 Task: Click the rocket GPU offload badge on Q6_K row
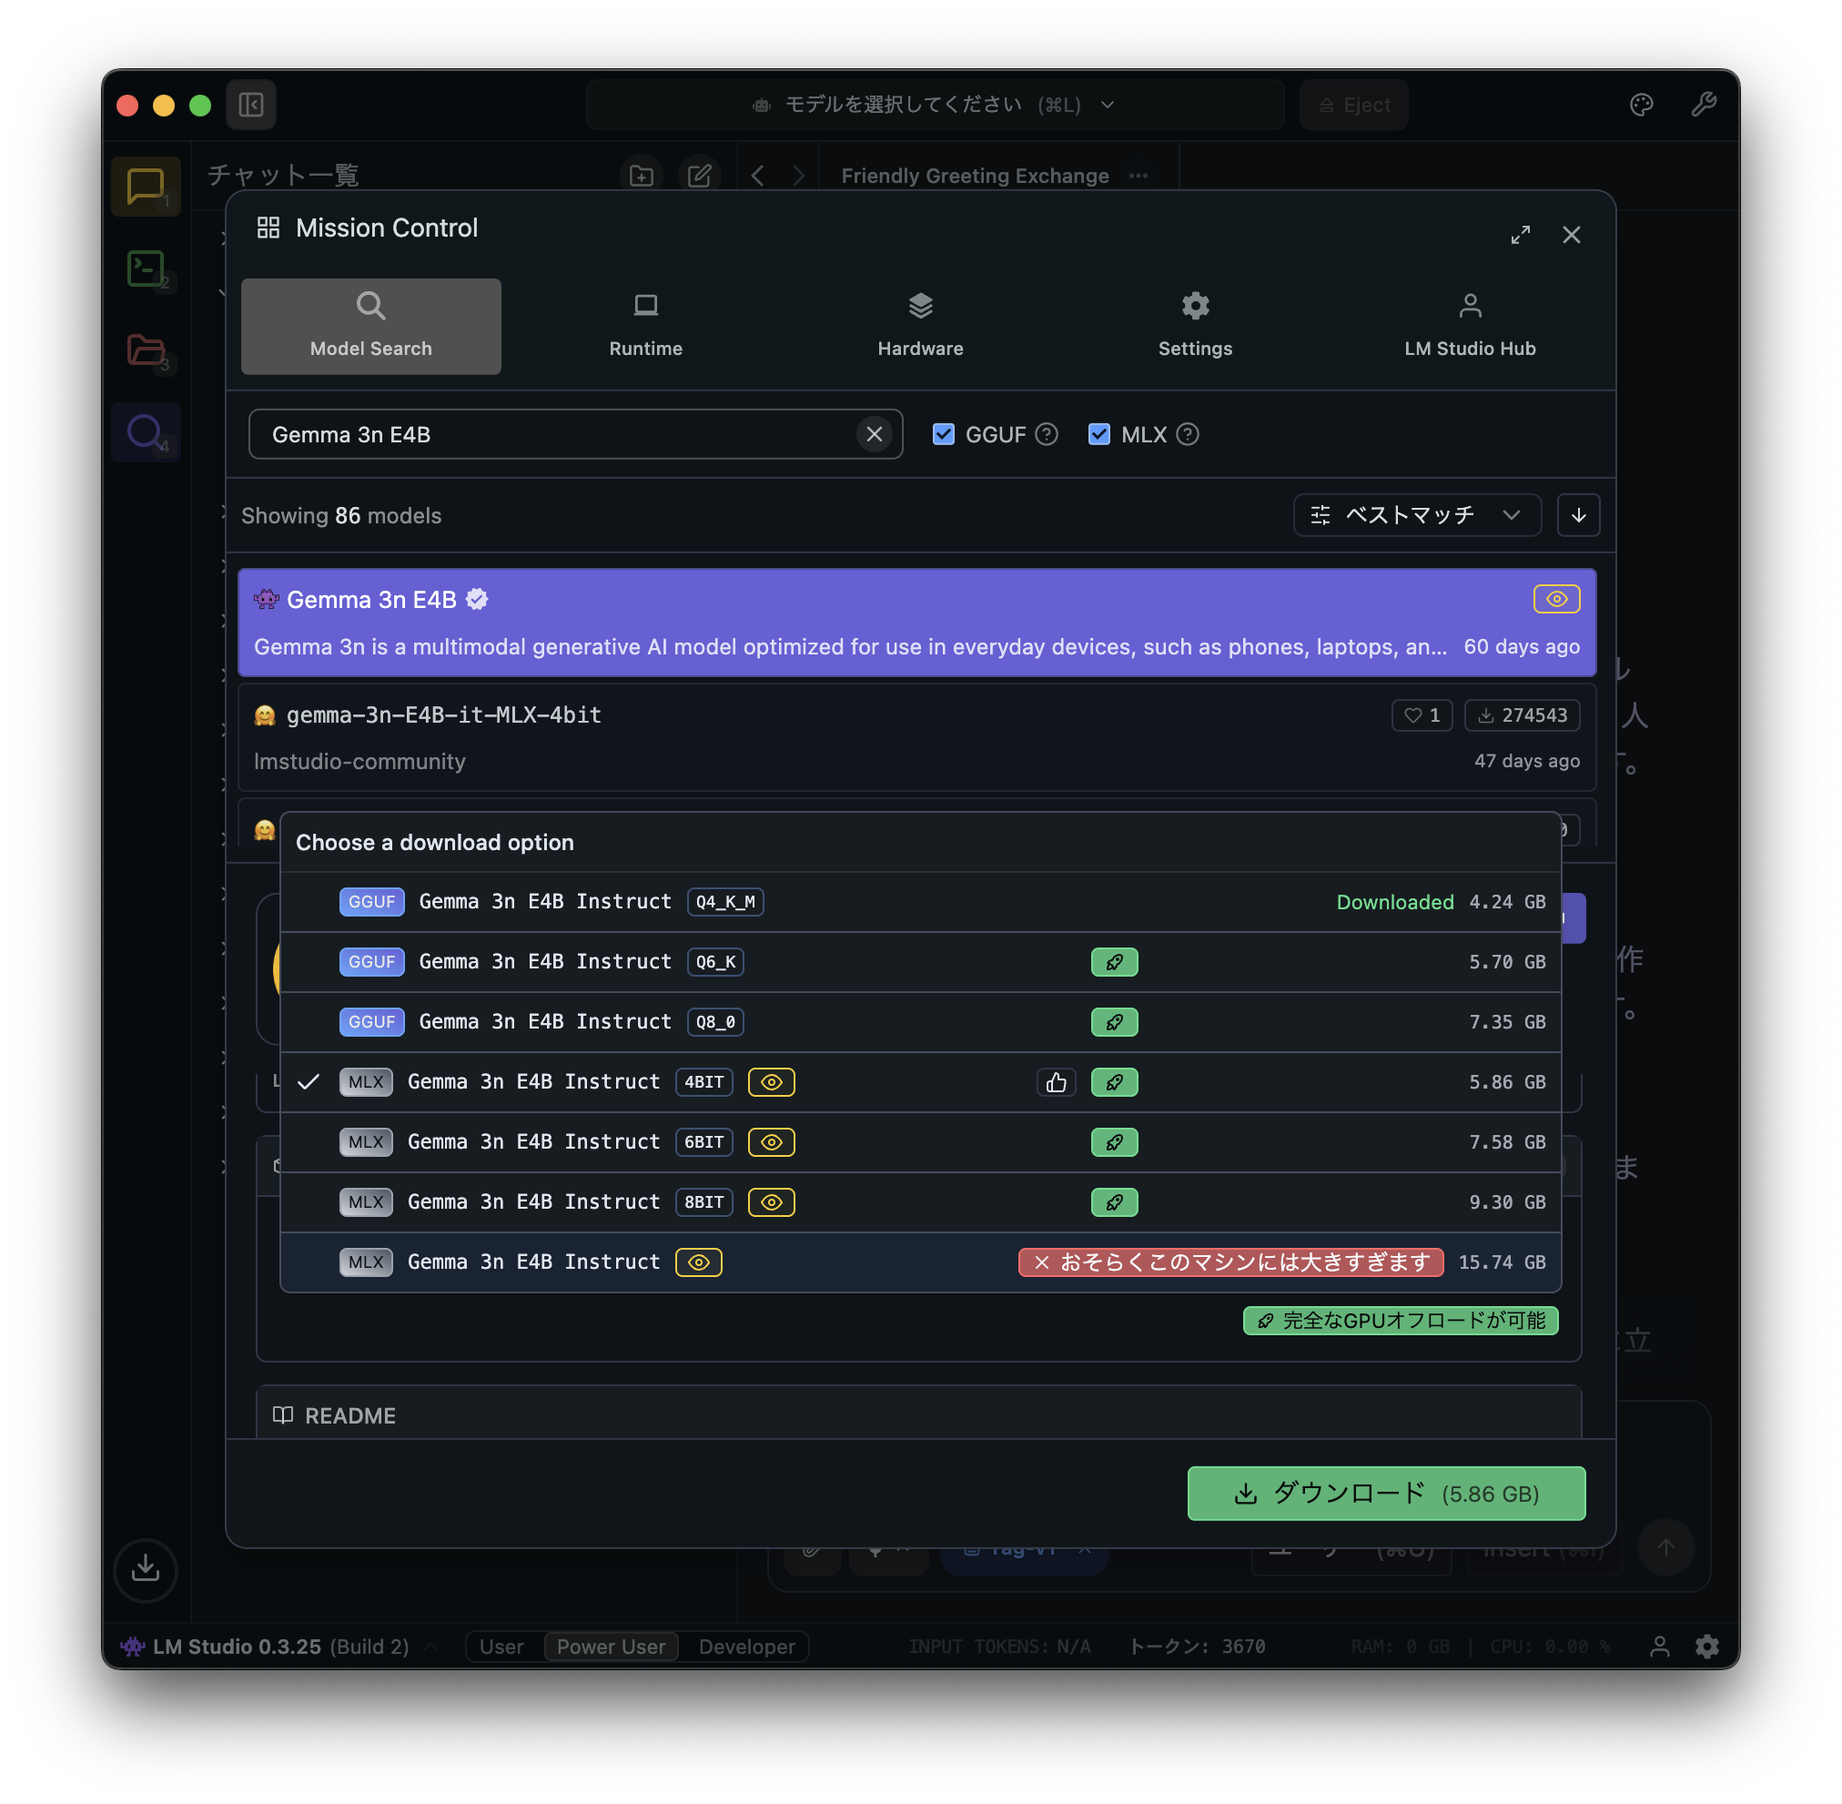(x=1113, y=962)
